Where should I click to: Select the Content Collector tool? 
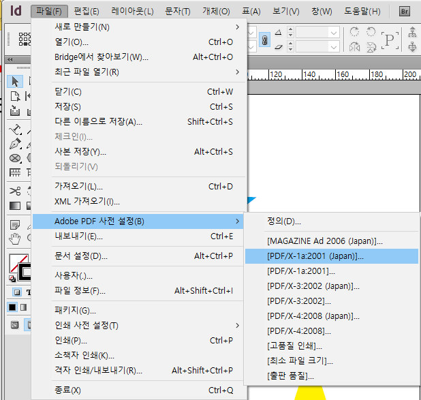tap(15, 110)
